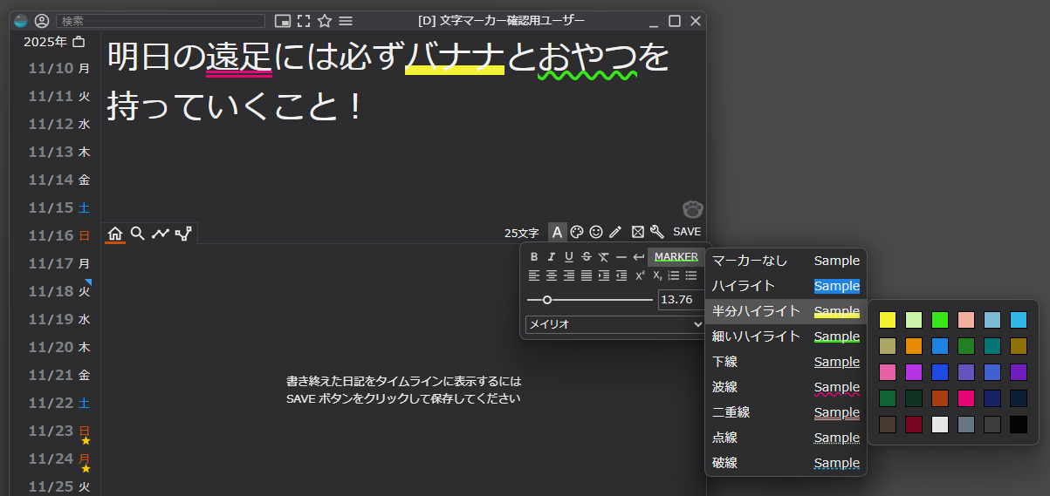Open the color palette icon in toolbar
This screenshot has height=496, width=1050.
pyautogui.click(x=576, y=232)
